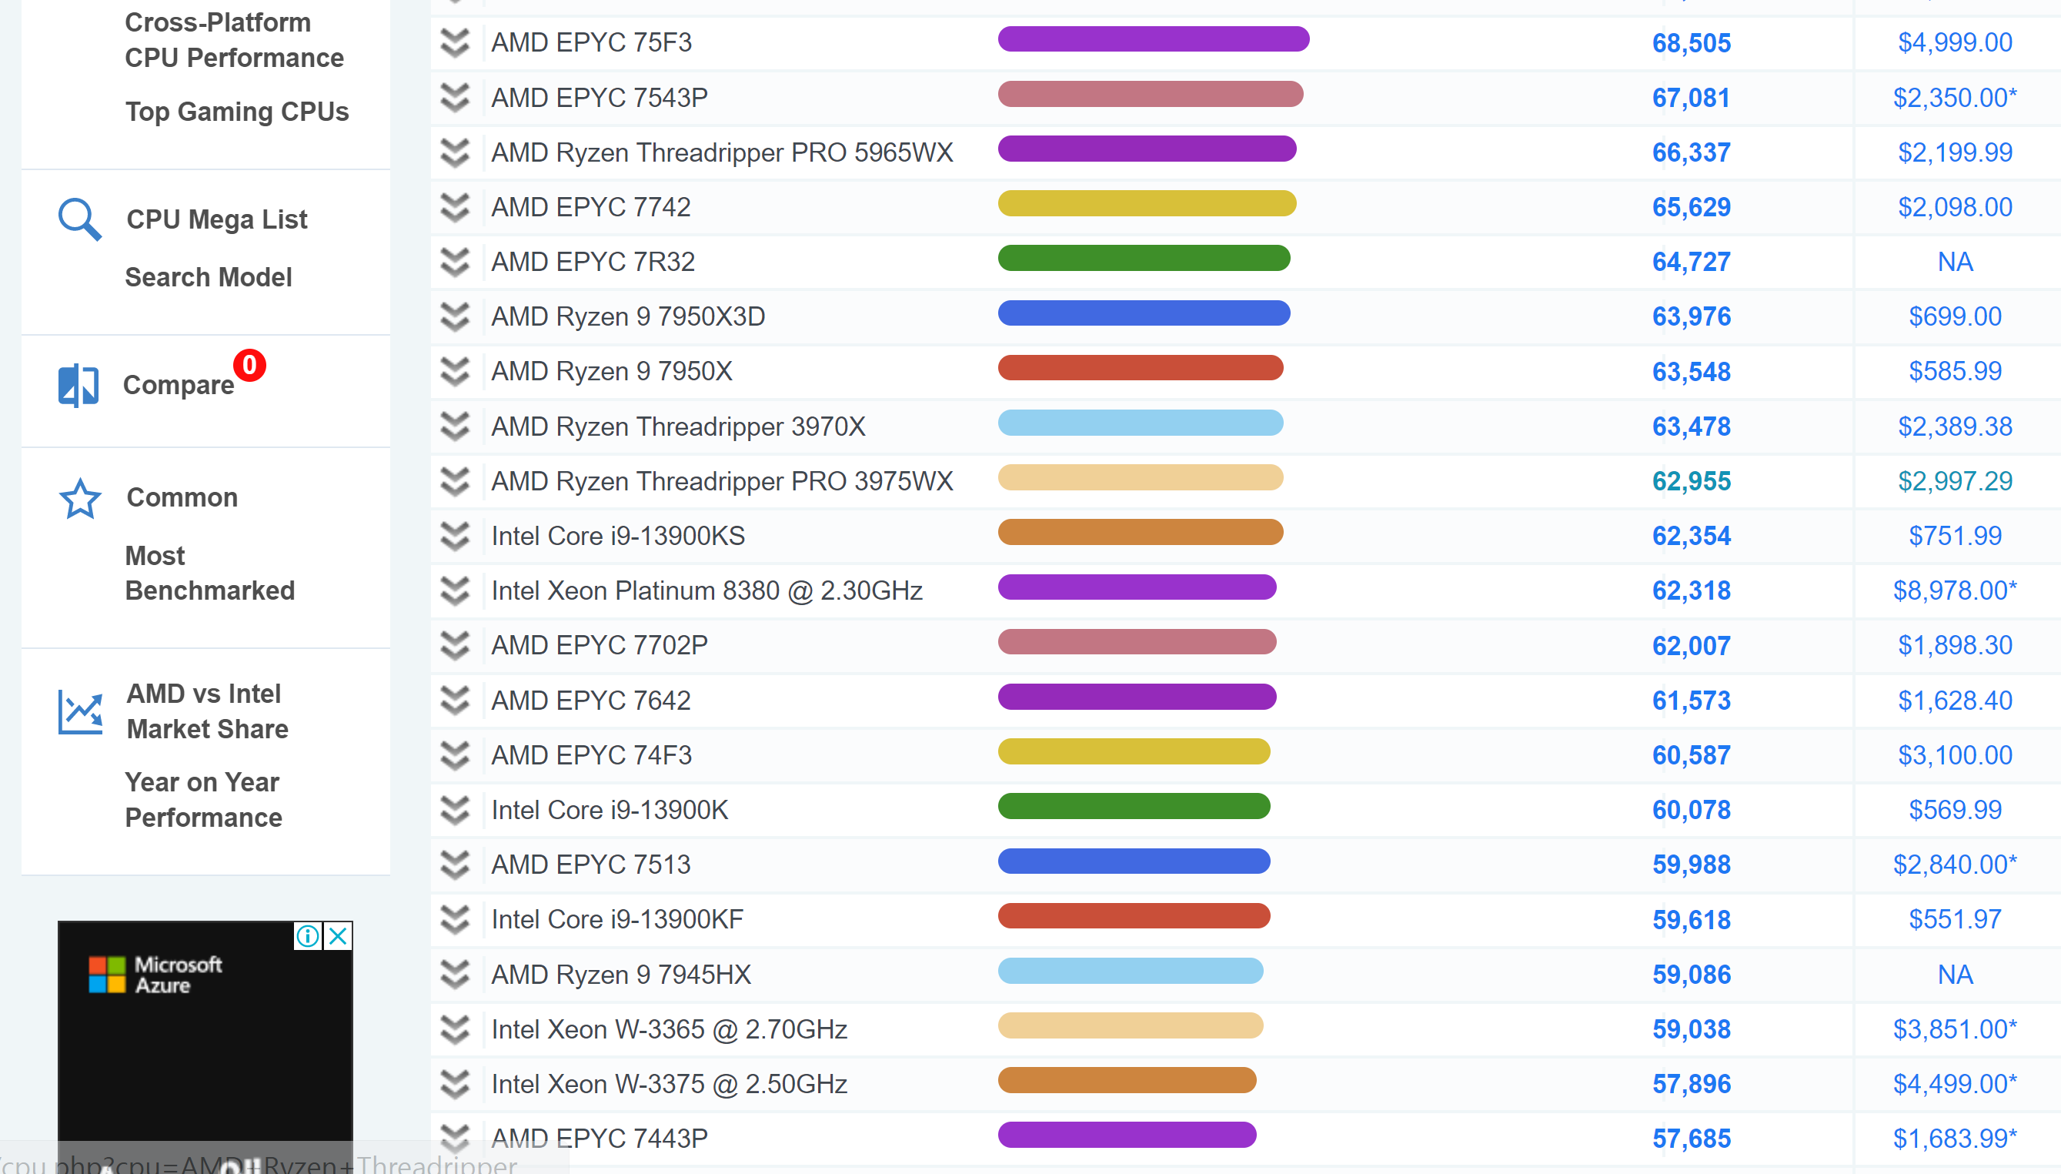Expand details for AMD EPYC 7R32
Image resolution: width=2061 pixels, height=1174 pixels.
pyautogui.click(x=456, y=262)
